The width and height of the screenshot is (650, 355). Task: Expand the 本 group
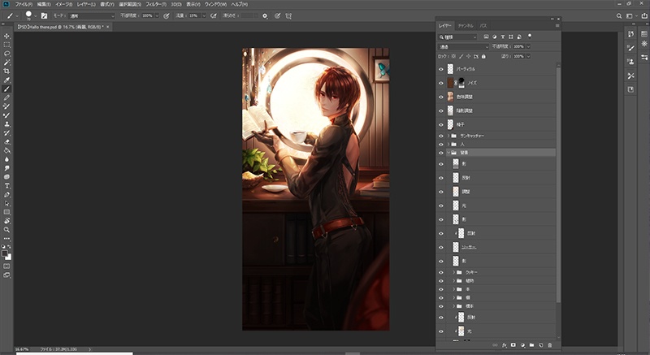coord(454,289)
